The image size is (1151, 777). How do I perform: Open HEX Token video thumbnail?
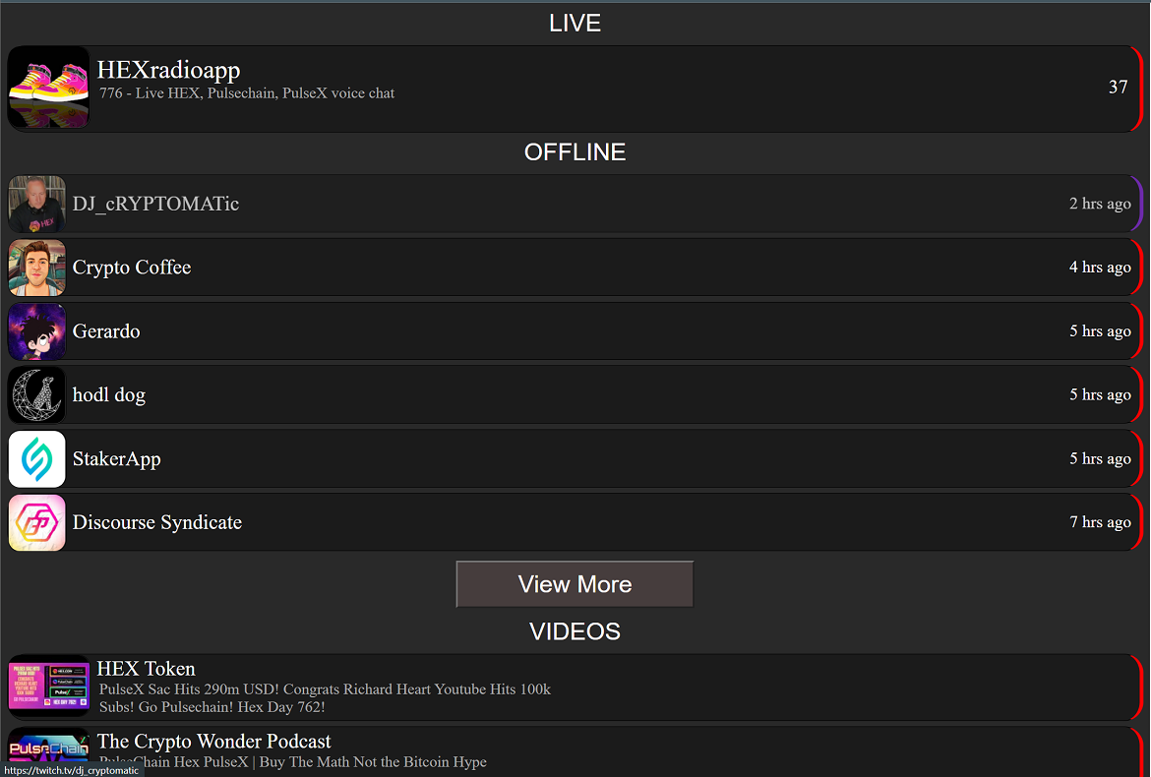(49, 686)
